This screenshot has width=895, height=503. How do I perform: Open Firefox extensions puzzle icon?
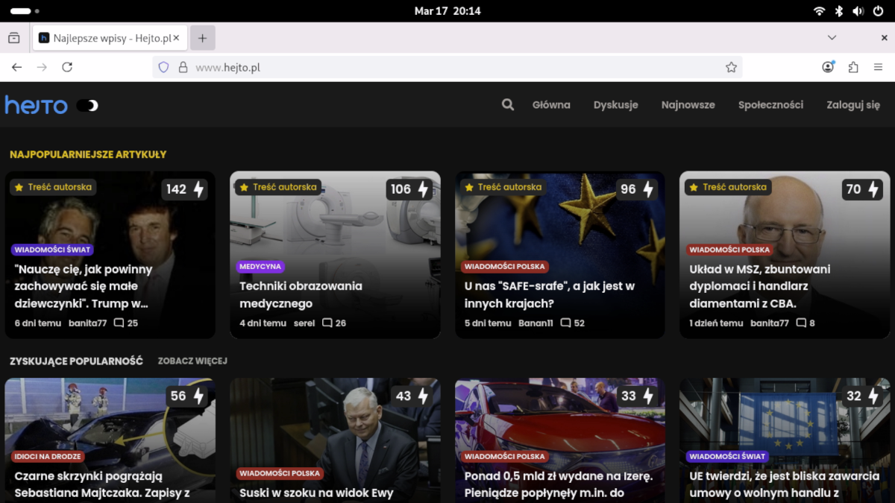[853, 67]
